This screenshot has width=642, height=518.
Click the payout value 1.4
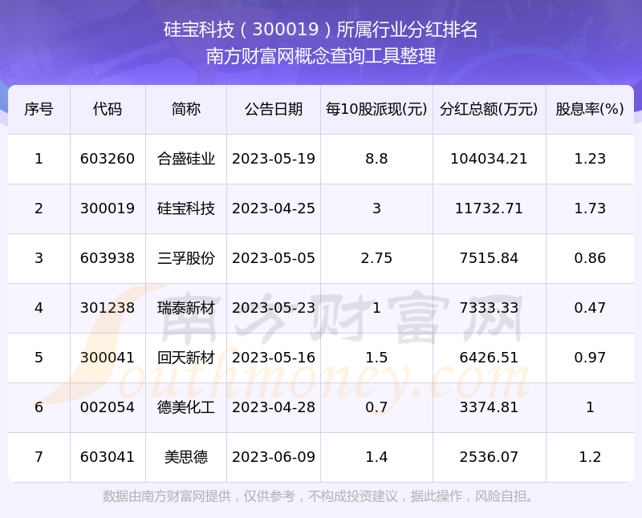click(376, 457)
